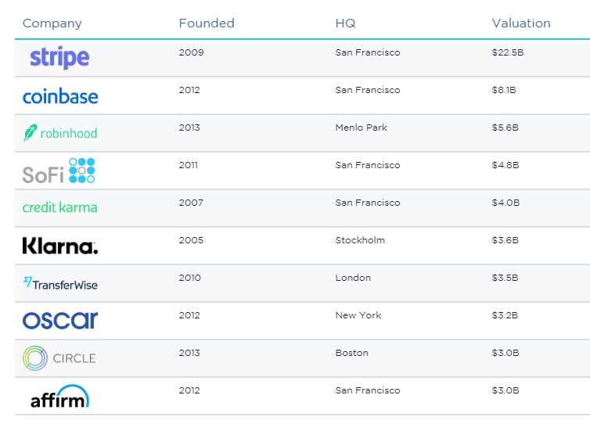Click Klarna's 2005 founded year

190,240
